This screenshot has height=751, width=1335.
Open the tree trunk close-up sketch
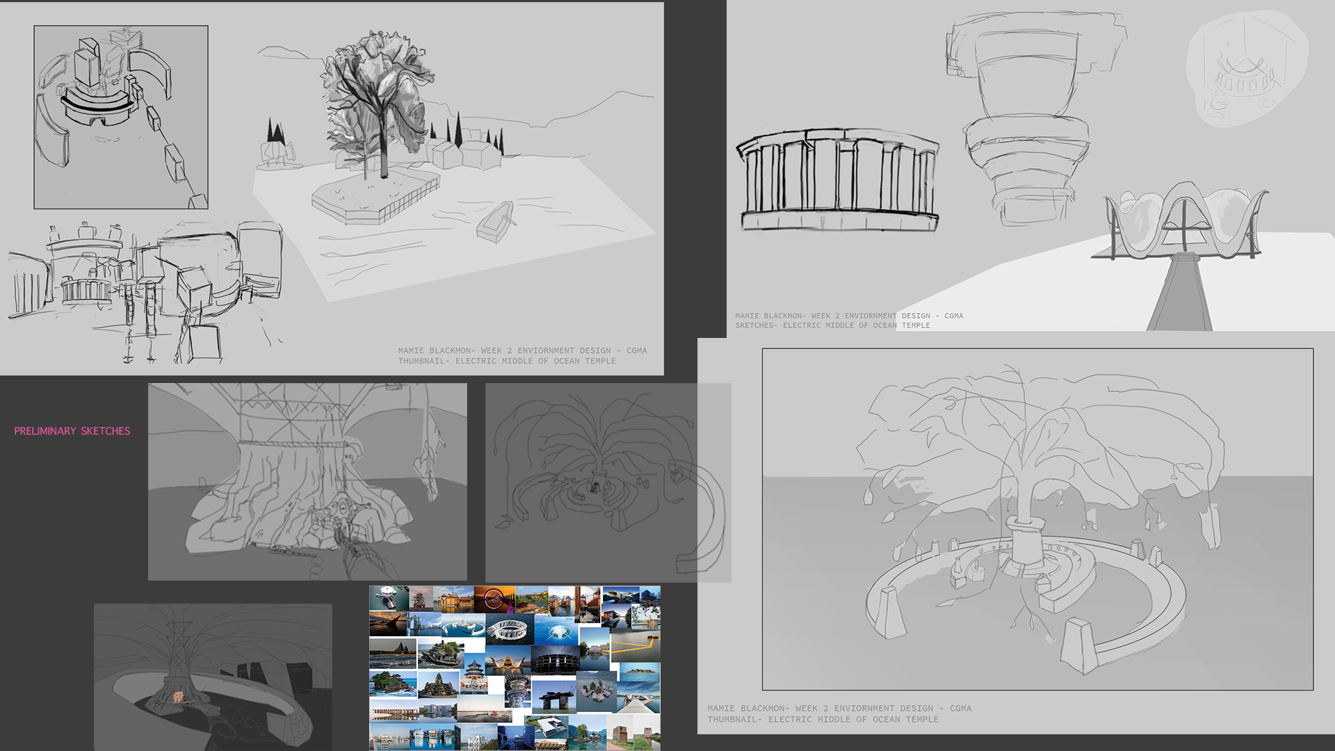(307, 481)
